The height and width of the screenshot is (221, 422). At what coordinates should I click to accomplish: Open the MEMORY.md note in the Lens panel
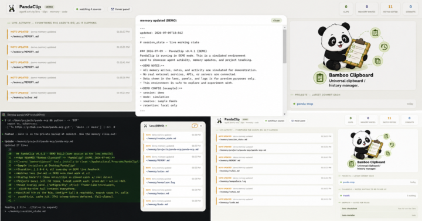173,158
